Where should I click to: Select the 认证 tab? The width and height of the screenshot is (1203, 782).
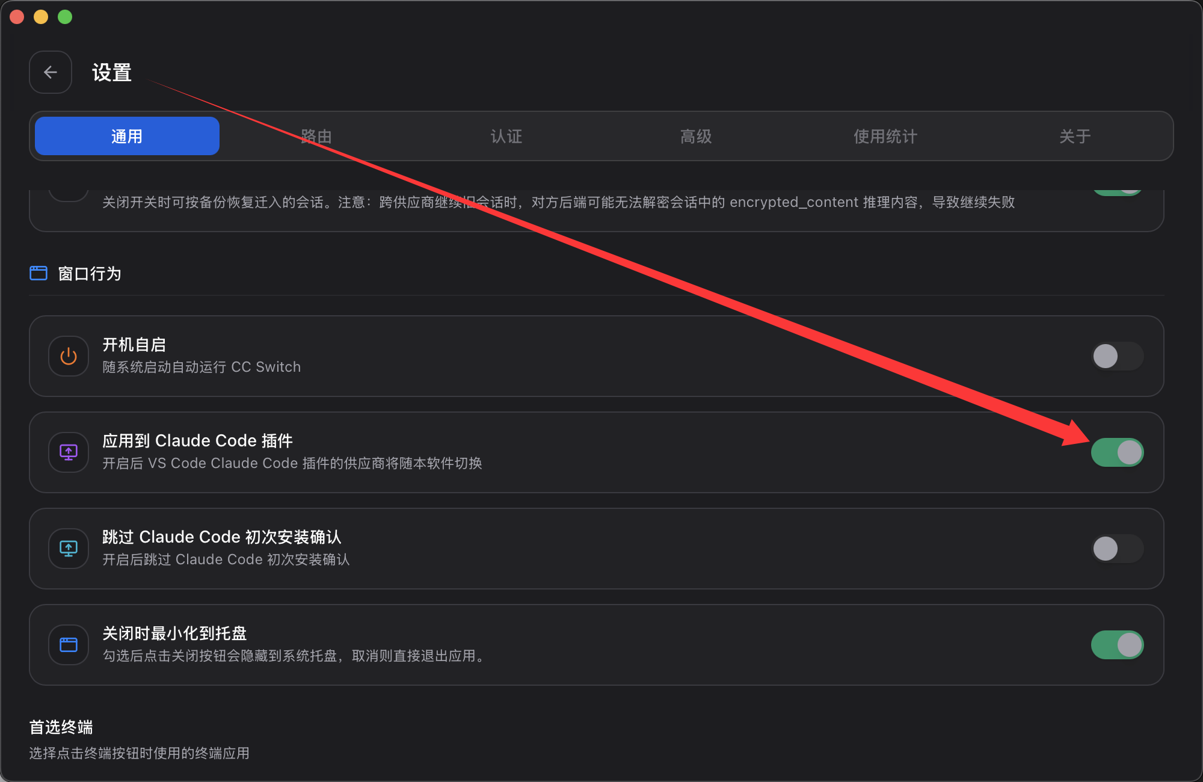click(x=506, y=136)
